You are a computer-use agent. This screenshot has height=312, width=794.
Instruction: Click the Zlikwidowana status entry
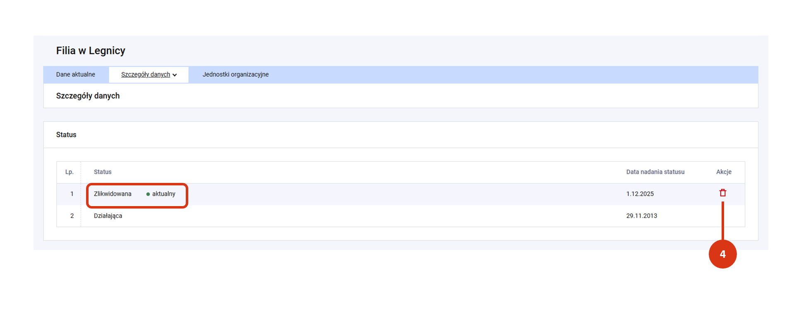(x=113, y=194)
